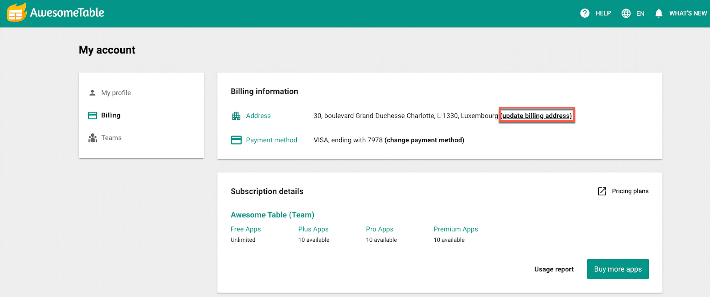Screen dimensions: 710x297
Task: Open the EN language selector
Action: coord(640,14)
